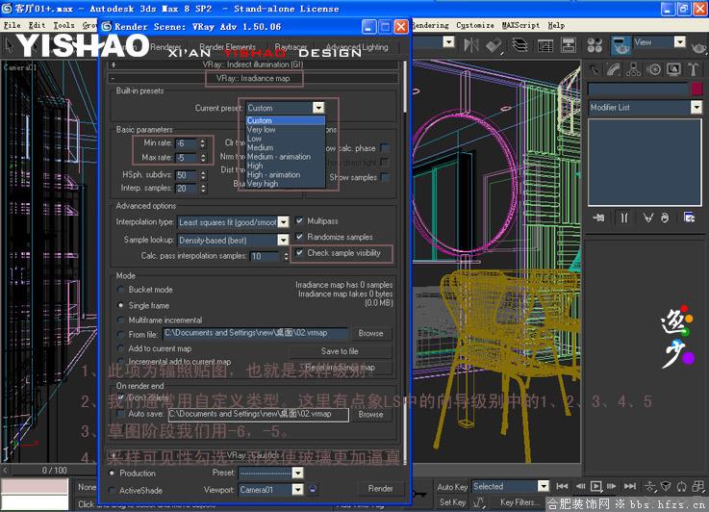Toggle the Multipass checkbox

pos(299,220)
